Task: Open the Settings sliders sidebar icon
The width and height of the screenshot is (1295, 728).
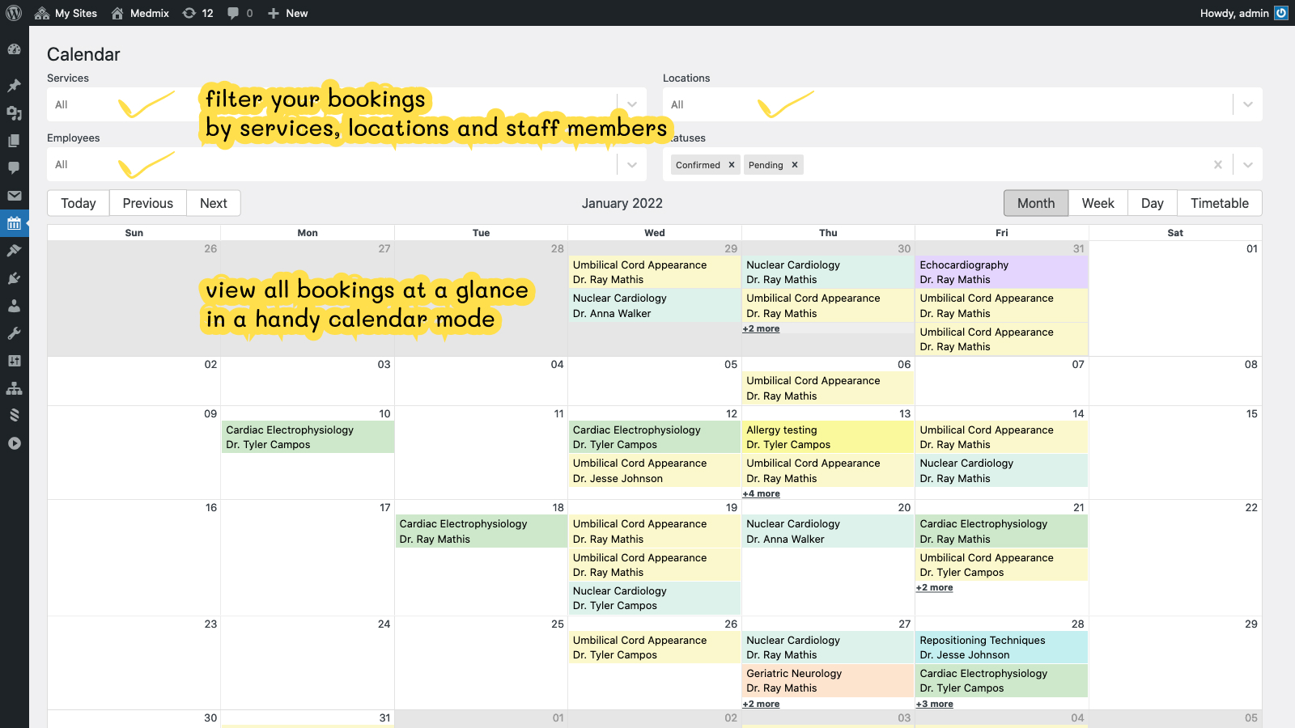Action: pyautogui.click(x=14, y=361)
